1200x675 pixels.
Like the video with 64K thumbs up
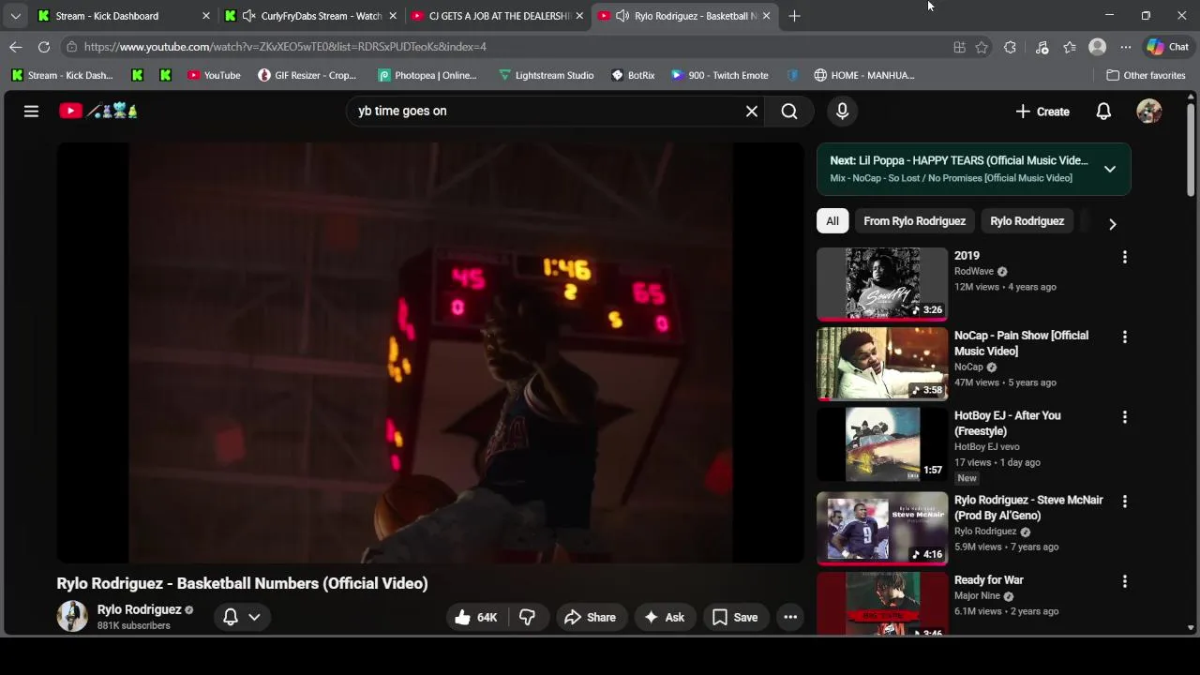click(476, 617)
